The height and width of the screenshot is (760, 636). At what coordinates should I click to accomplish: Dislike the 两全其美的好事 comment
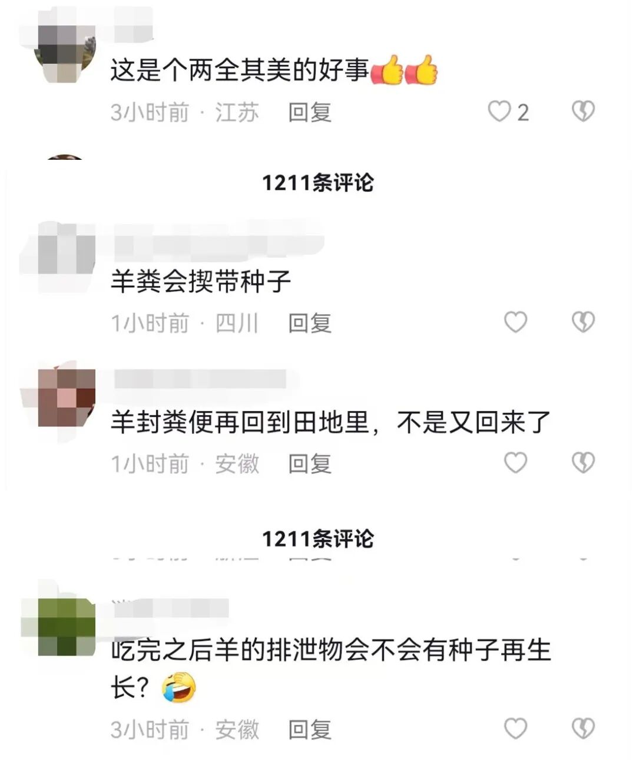[583, 111]
